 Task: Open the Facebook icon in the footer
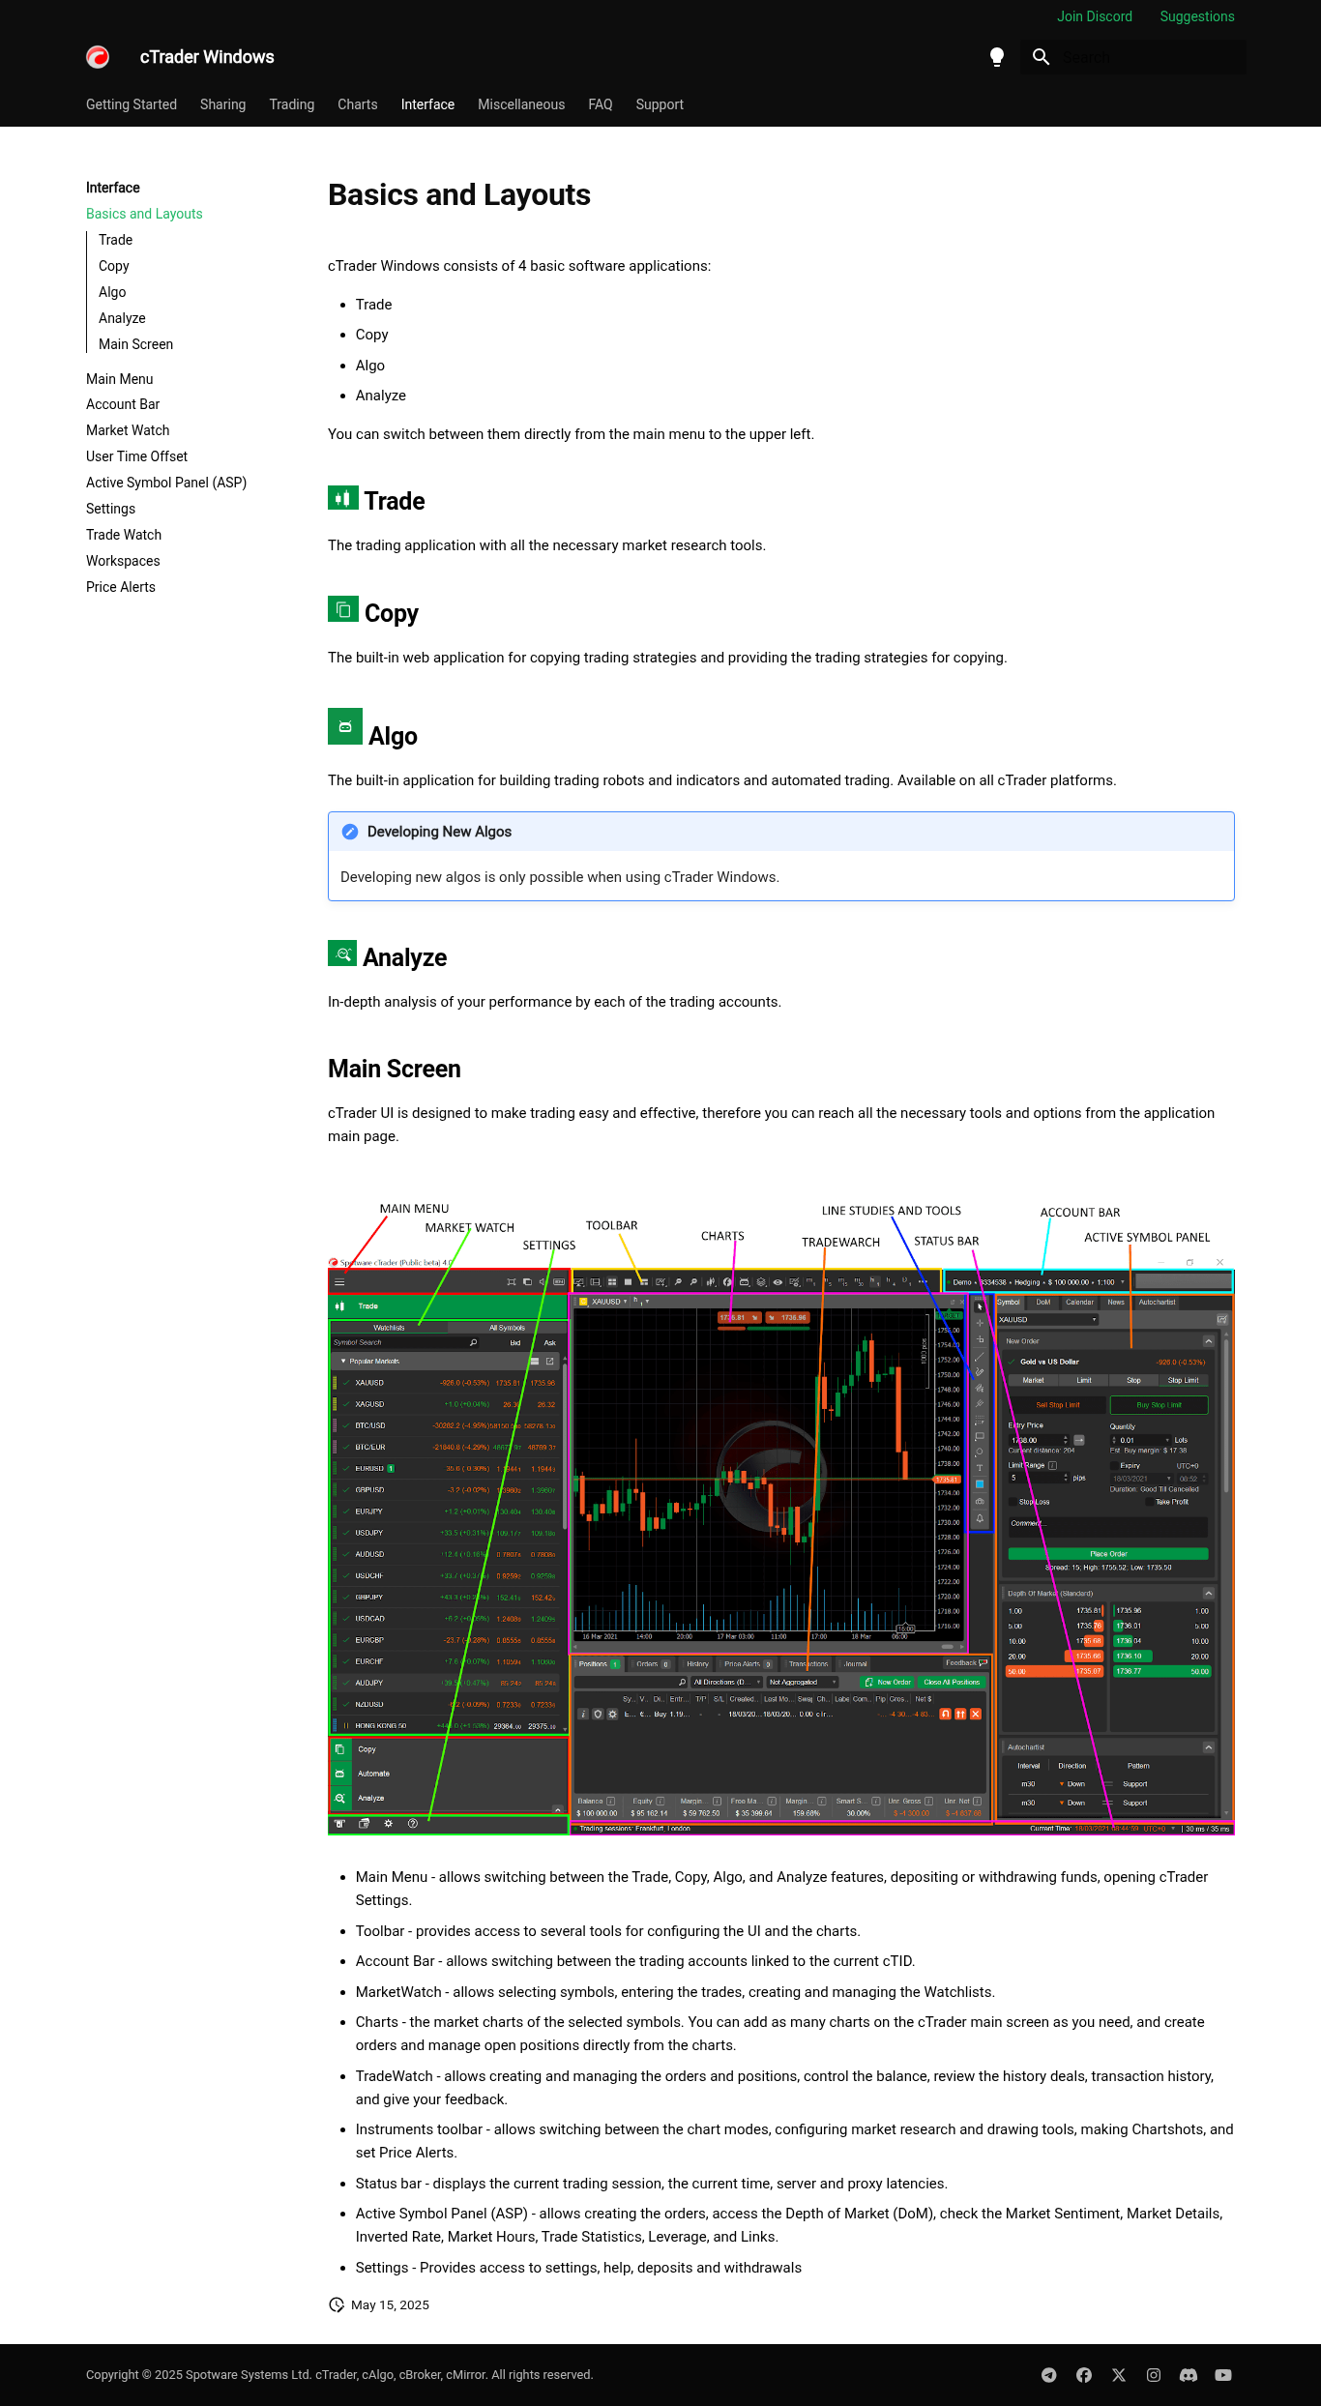pos(1084,2375)
